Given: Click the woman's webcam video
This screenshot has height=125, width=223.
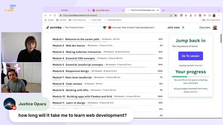Looking at the screenshot, I should (x=21, y=47).
